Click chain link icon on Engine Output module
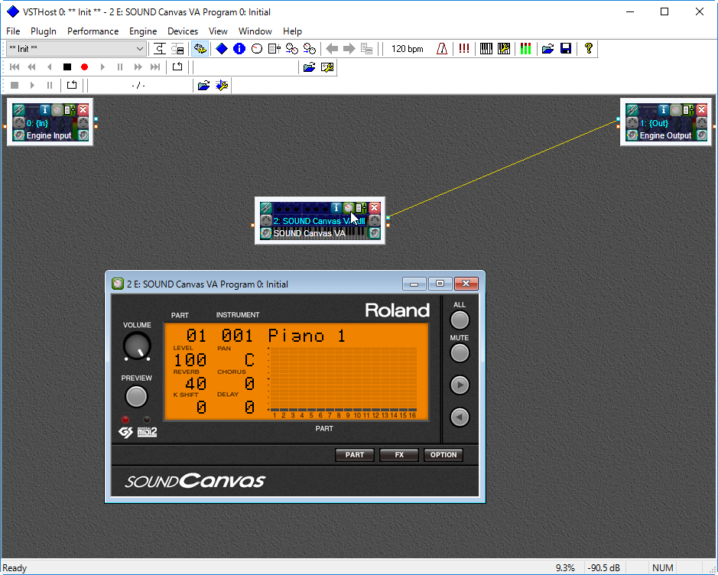The height and width of the screenshot is (575, 718). tap(632, 110)
